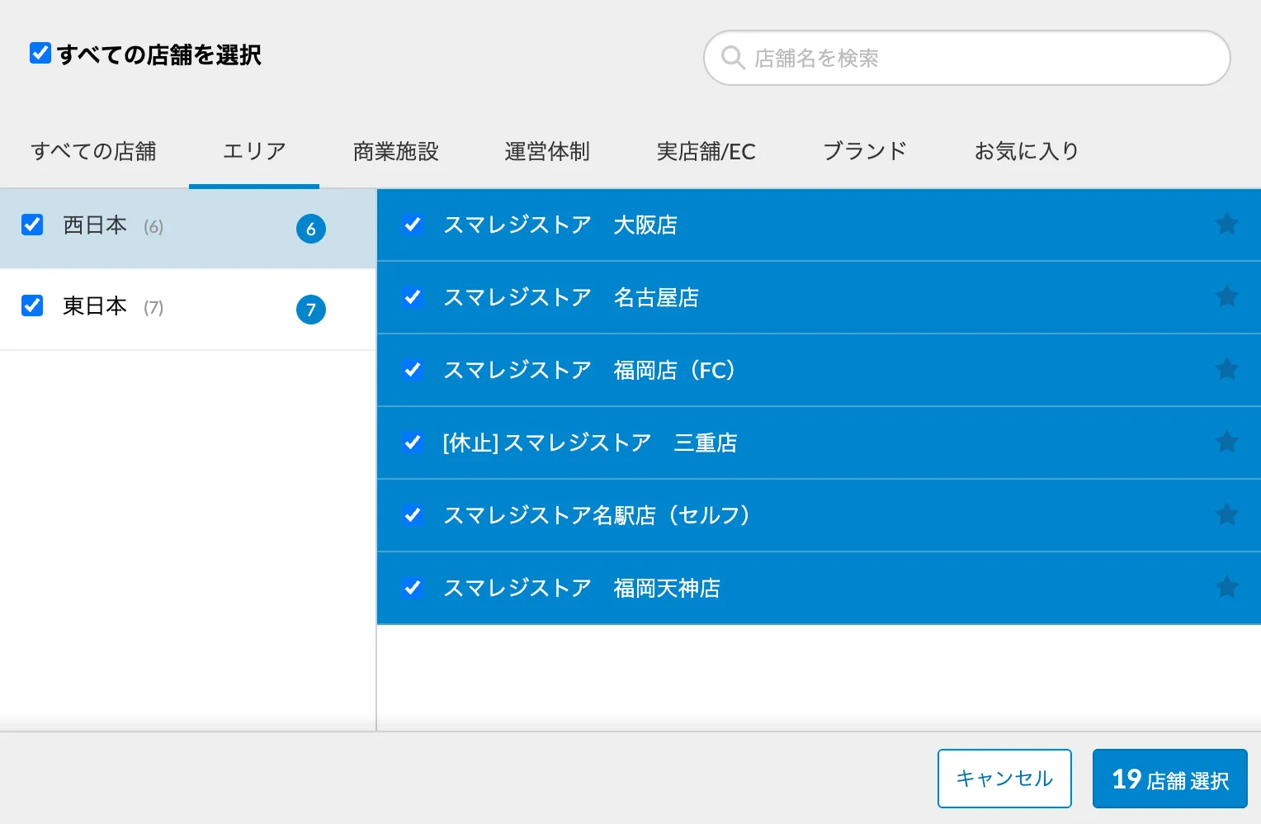Click the スマレジストア 名古屋店 store name

pyautogui.click(x=571, y=297)
